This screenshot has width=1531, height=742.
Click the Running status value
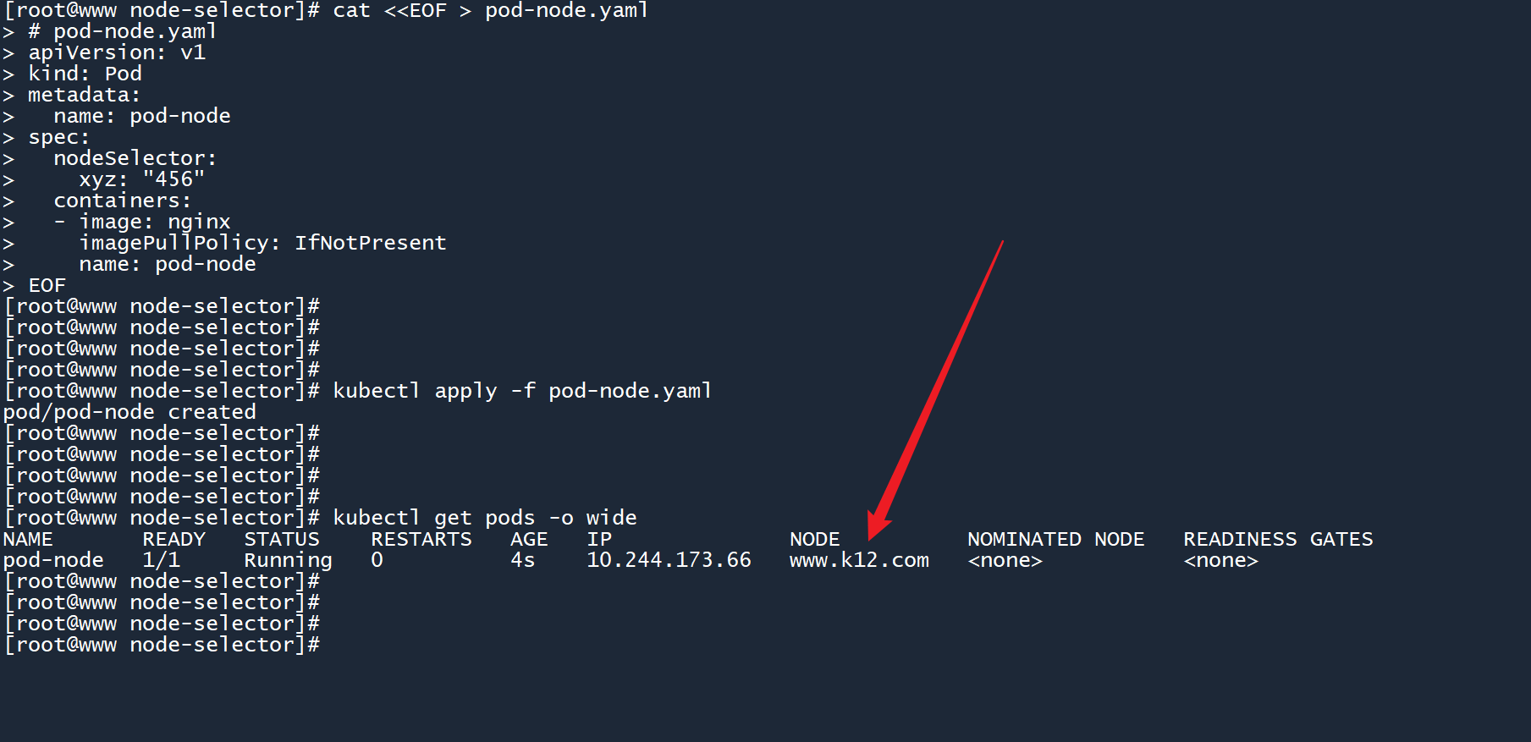coord(288,560)
